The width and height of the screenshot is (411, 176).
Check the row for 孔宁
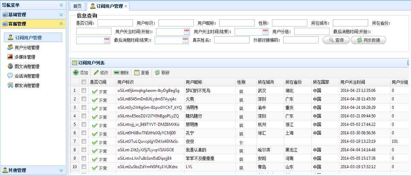coord(84,133)
